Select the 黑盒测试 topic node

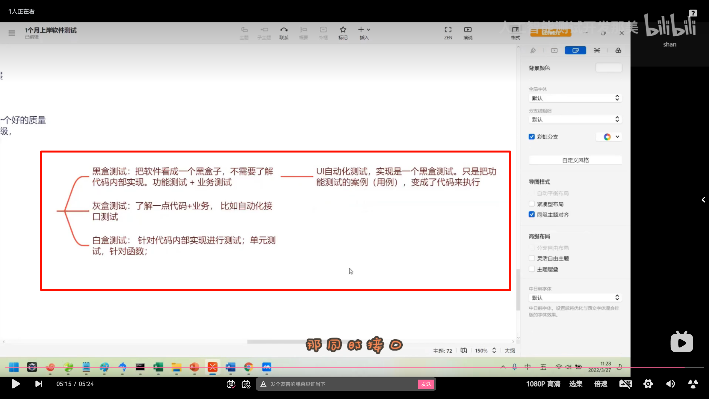point(183,177)
